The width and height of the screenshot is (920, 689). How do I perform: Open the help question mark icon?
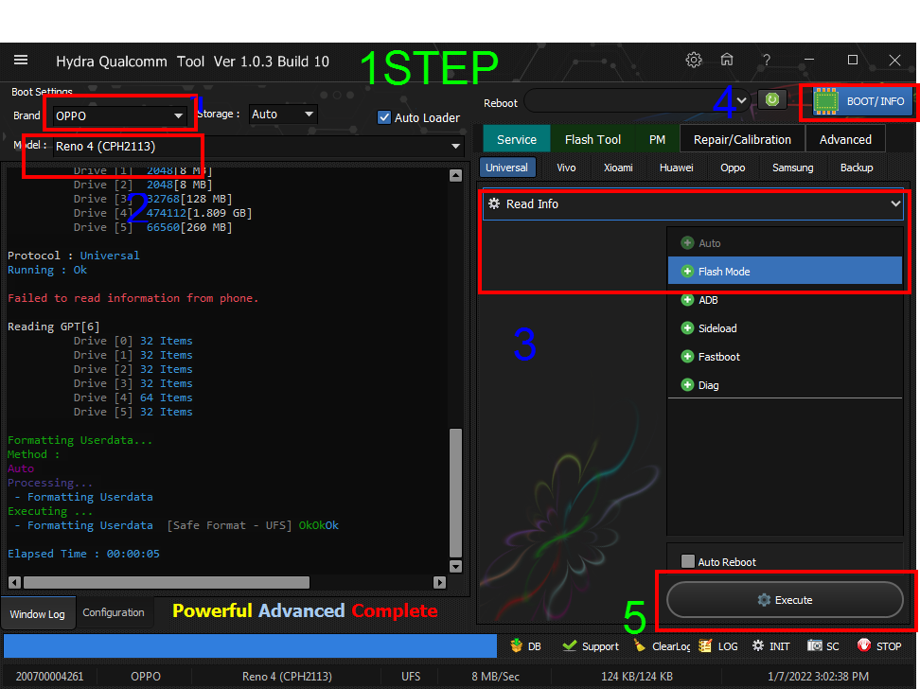click(x=767, y=60)
